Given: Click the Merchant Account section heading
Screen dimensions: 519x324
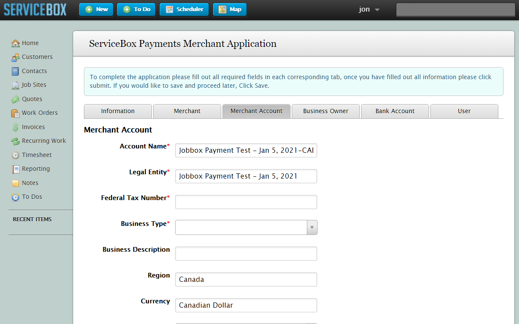Looking at the screenshot, I should (x=118, y=130).
